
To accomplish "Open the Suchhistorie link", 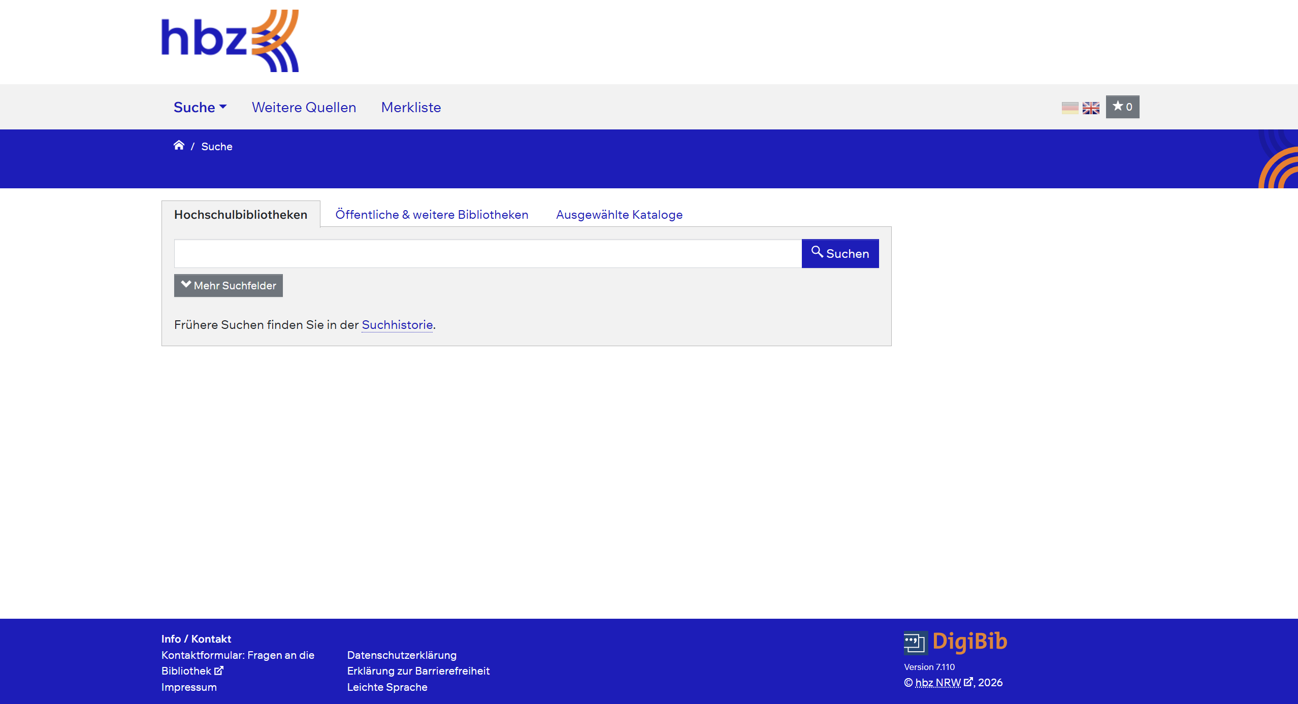I will click(x=397, y=324).
